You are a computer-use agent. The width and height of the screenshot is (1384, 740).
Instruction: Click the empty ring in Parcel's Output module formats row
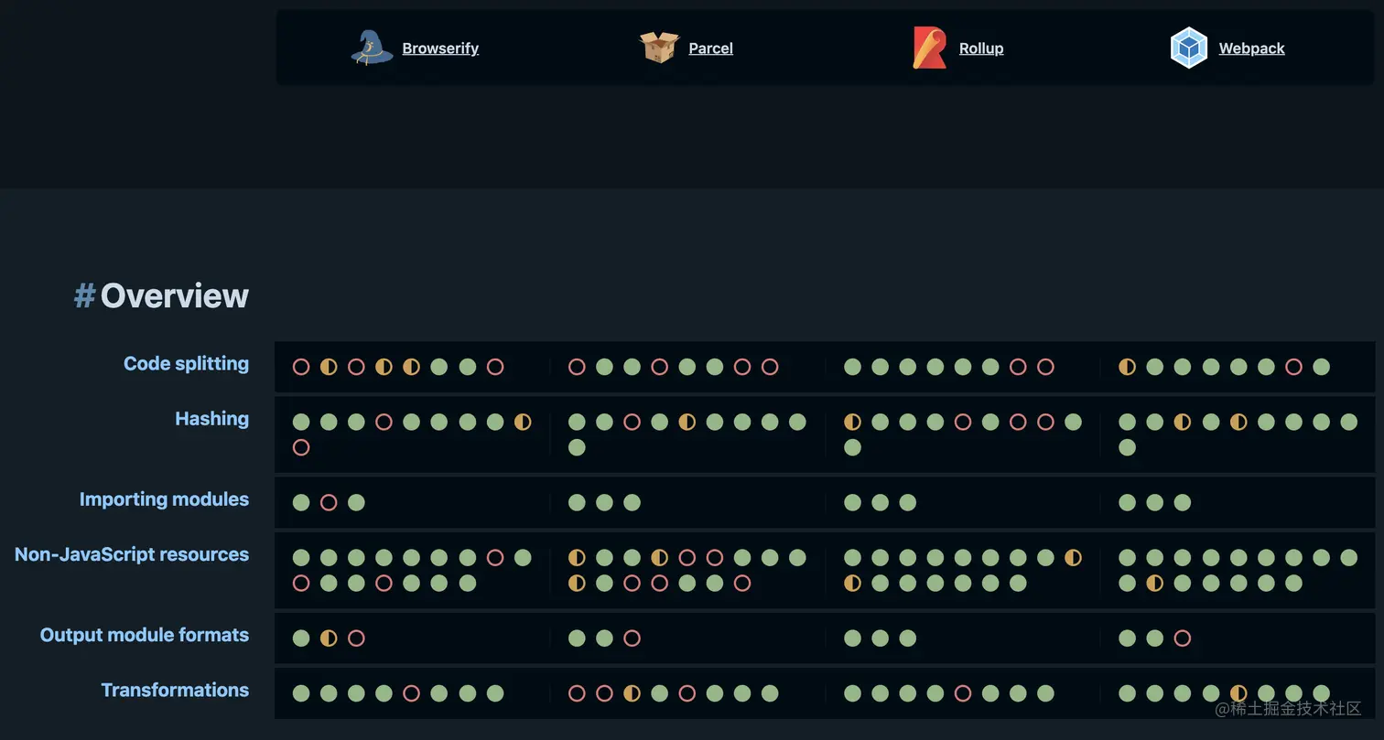tap(632, 638)
